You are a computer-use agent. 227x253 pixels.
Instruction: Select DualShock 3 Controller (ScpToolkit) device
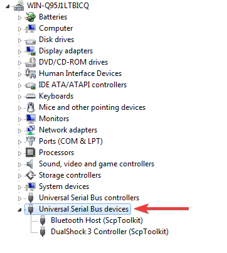point(110,232)
